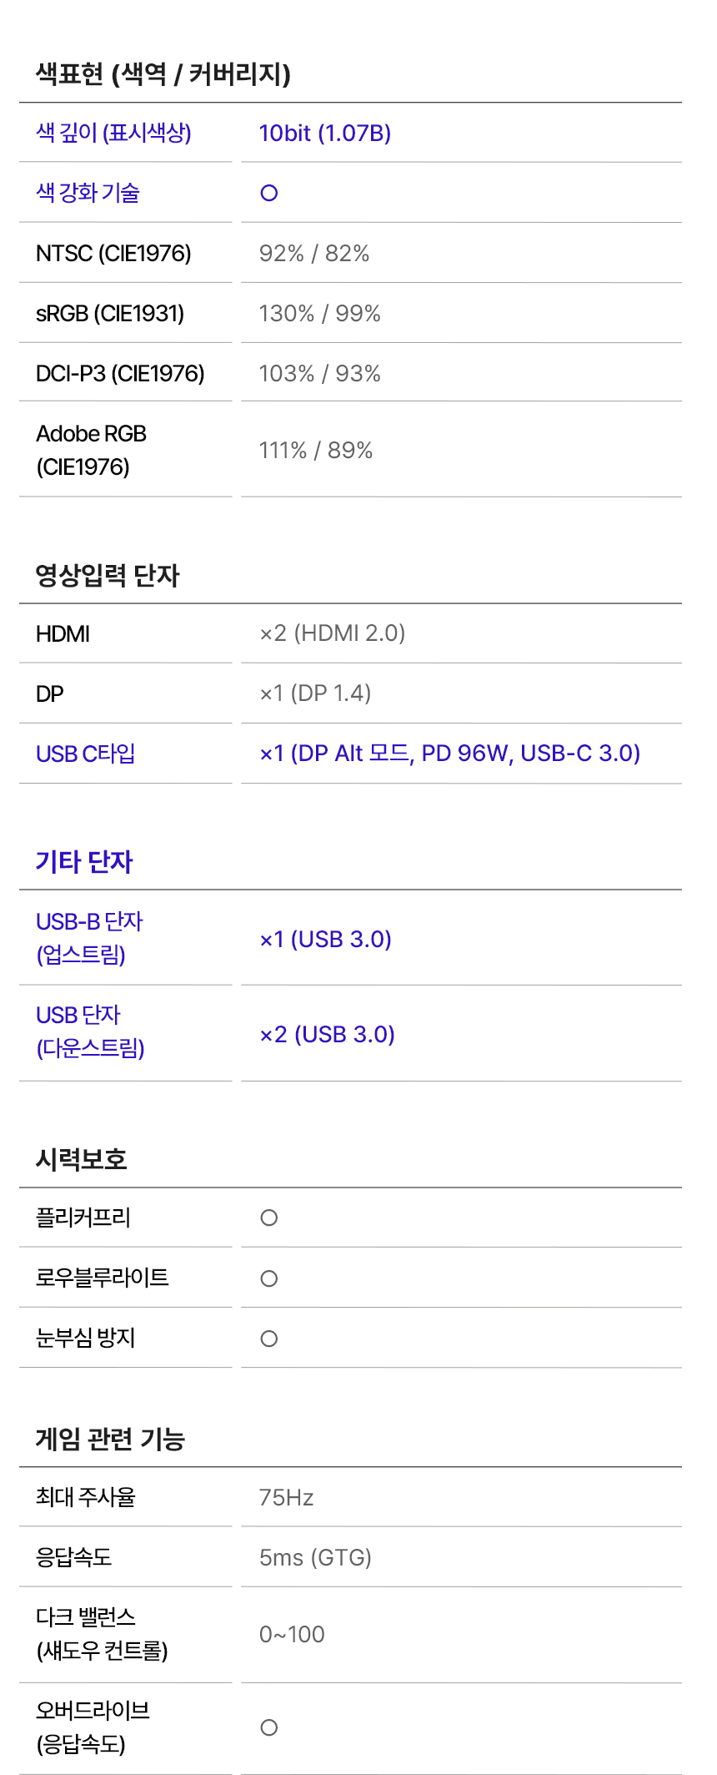Viewport: 717px width, 1775px height.
Task: Click the circle icon for 오버드라이브
Action: click(268, 1727)
